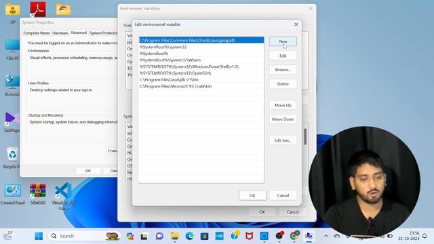Open the McAfee icon on taskbar
Screen dimensions: 434x244
tap(250, 236)
